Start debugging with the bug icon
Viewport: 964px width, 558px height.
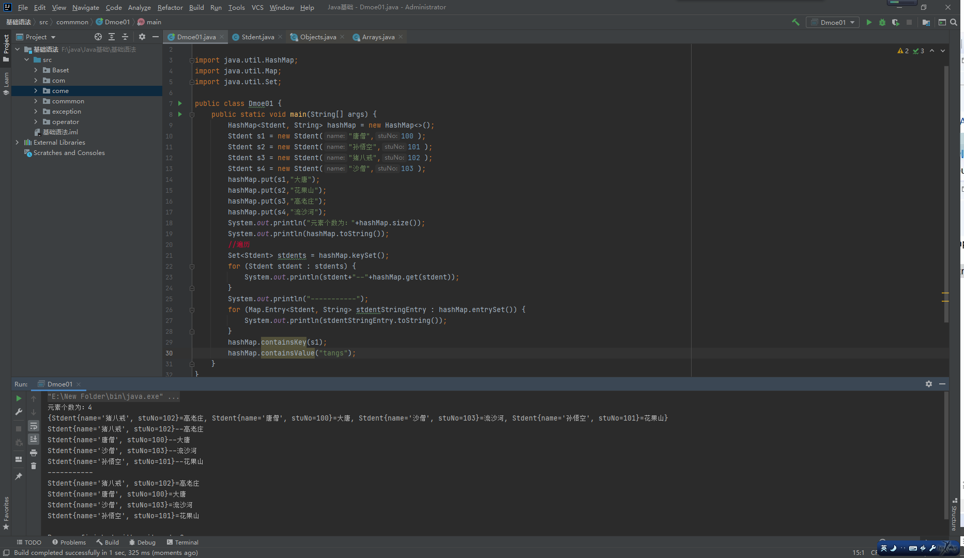point(882,22)
